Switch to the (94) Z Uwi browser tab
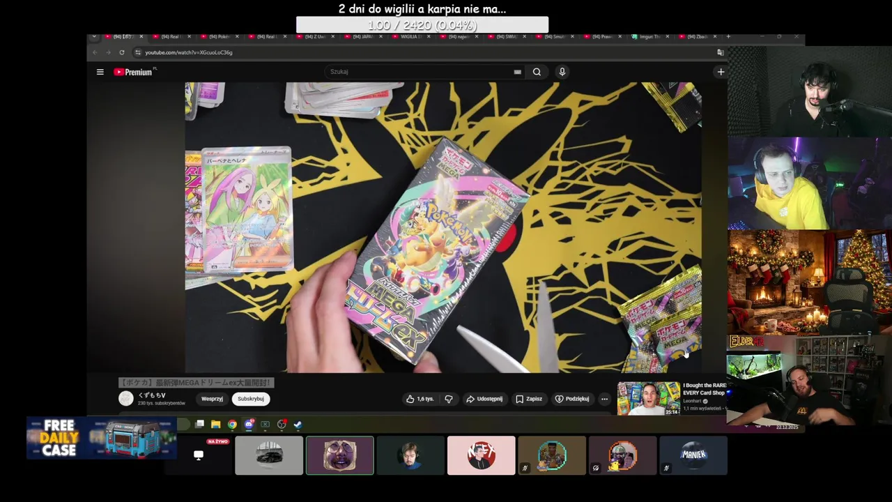 tap(315, 36)
